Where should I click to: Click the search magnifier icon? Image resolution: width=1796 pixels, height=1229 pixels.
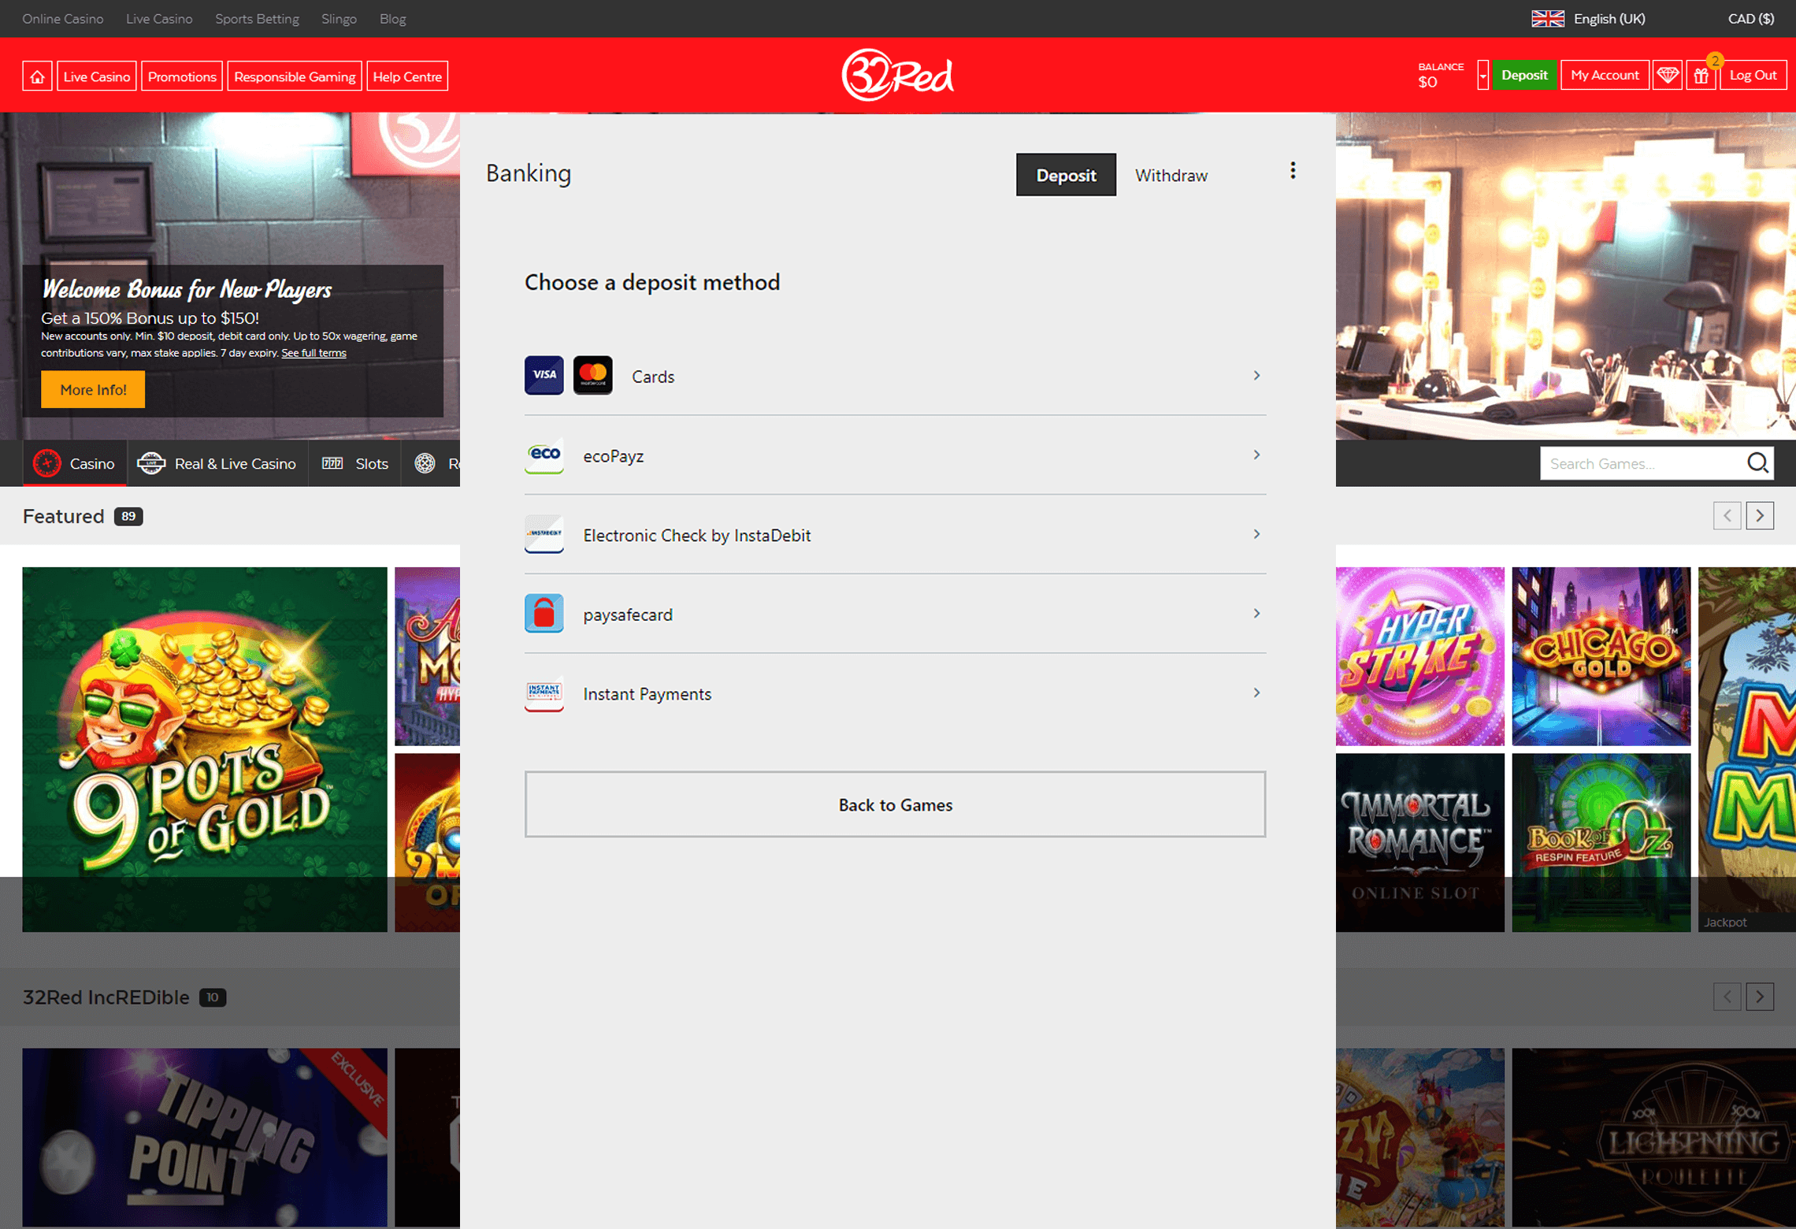pyautogui.click(x=1757, y=463)
